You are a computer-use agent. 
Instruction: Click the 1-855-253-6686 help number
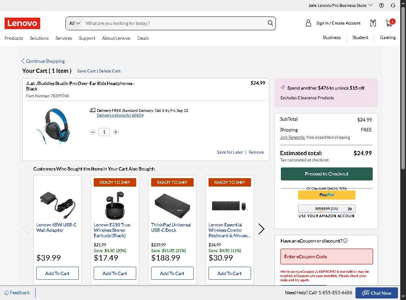pos(335,293)
